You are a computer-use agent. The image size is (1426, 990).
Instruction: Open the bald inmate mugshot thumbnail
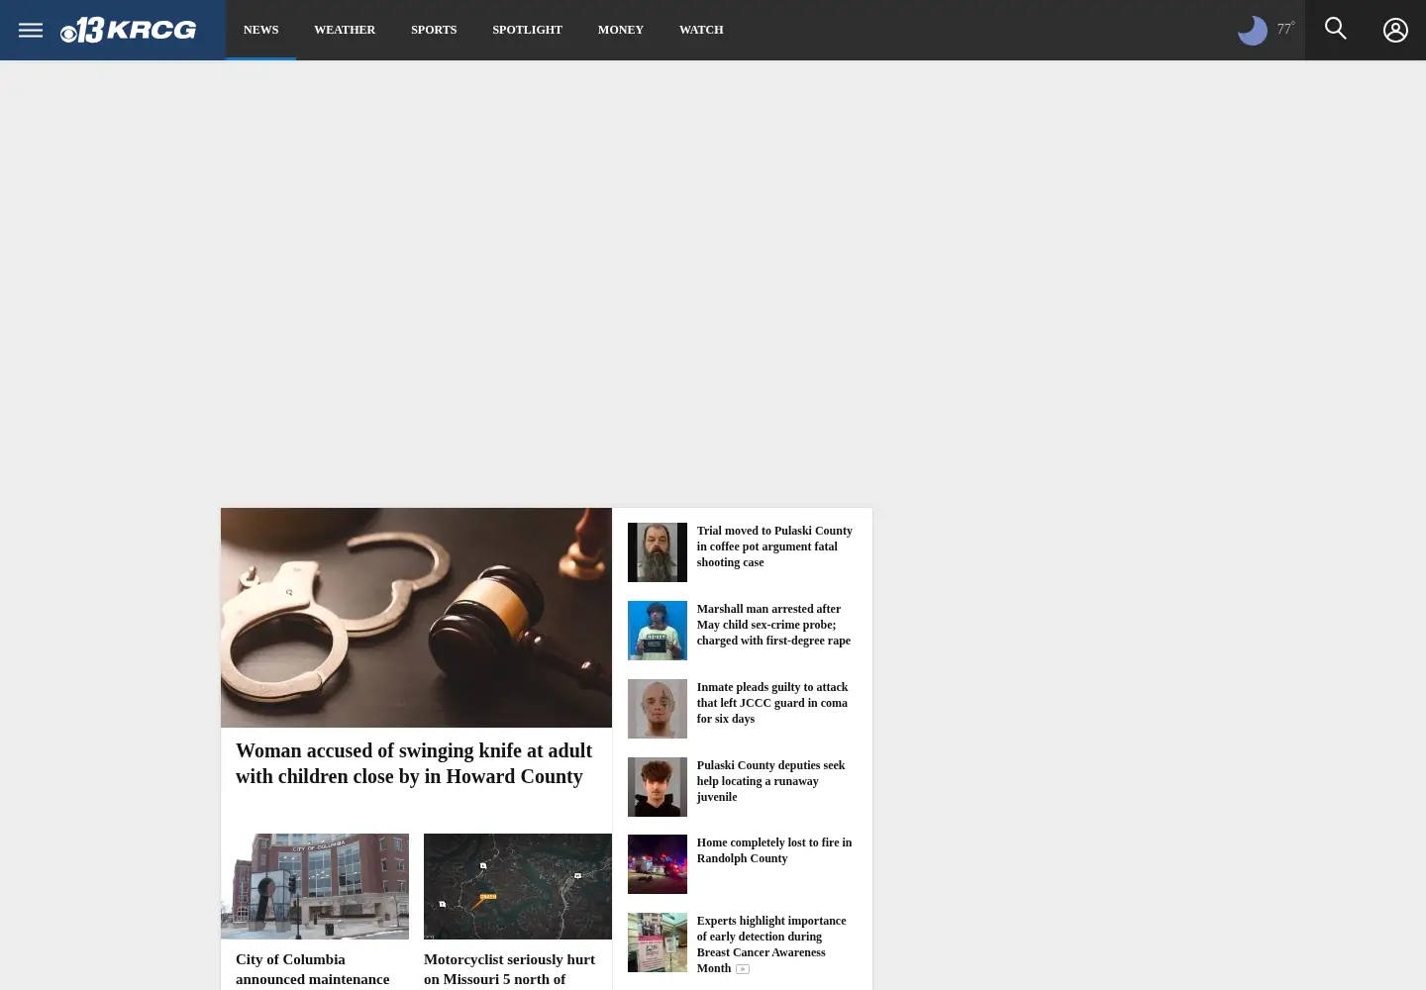(x=658, y=709)
